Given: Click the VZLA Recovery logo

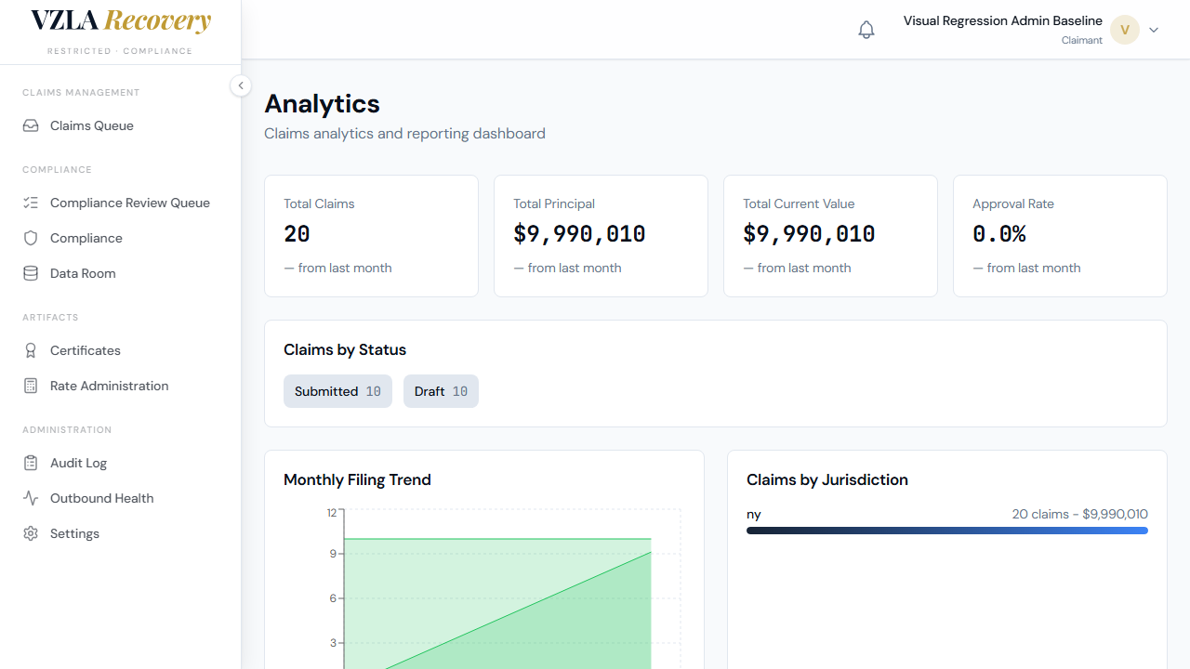Looking at the screenshot, I should coord(121,21).
